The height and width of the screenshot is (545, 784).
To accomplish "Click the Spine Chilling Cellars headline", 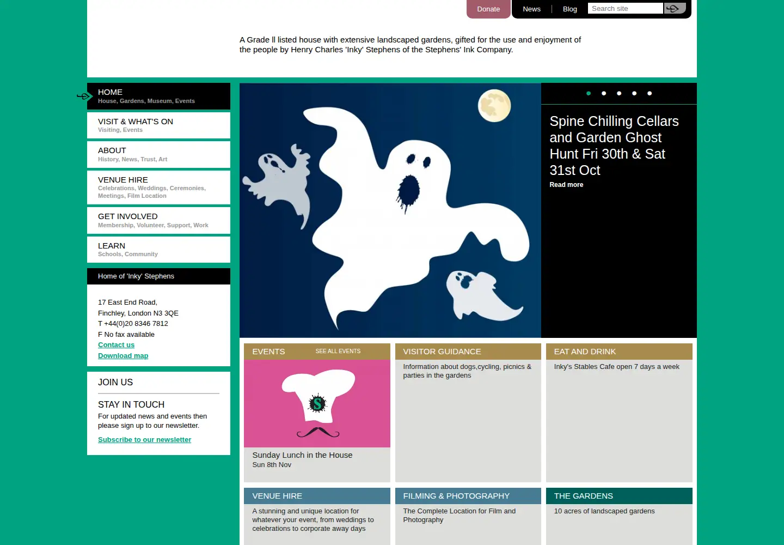I will 614,146.
